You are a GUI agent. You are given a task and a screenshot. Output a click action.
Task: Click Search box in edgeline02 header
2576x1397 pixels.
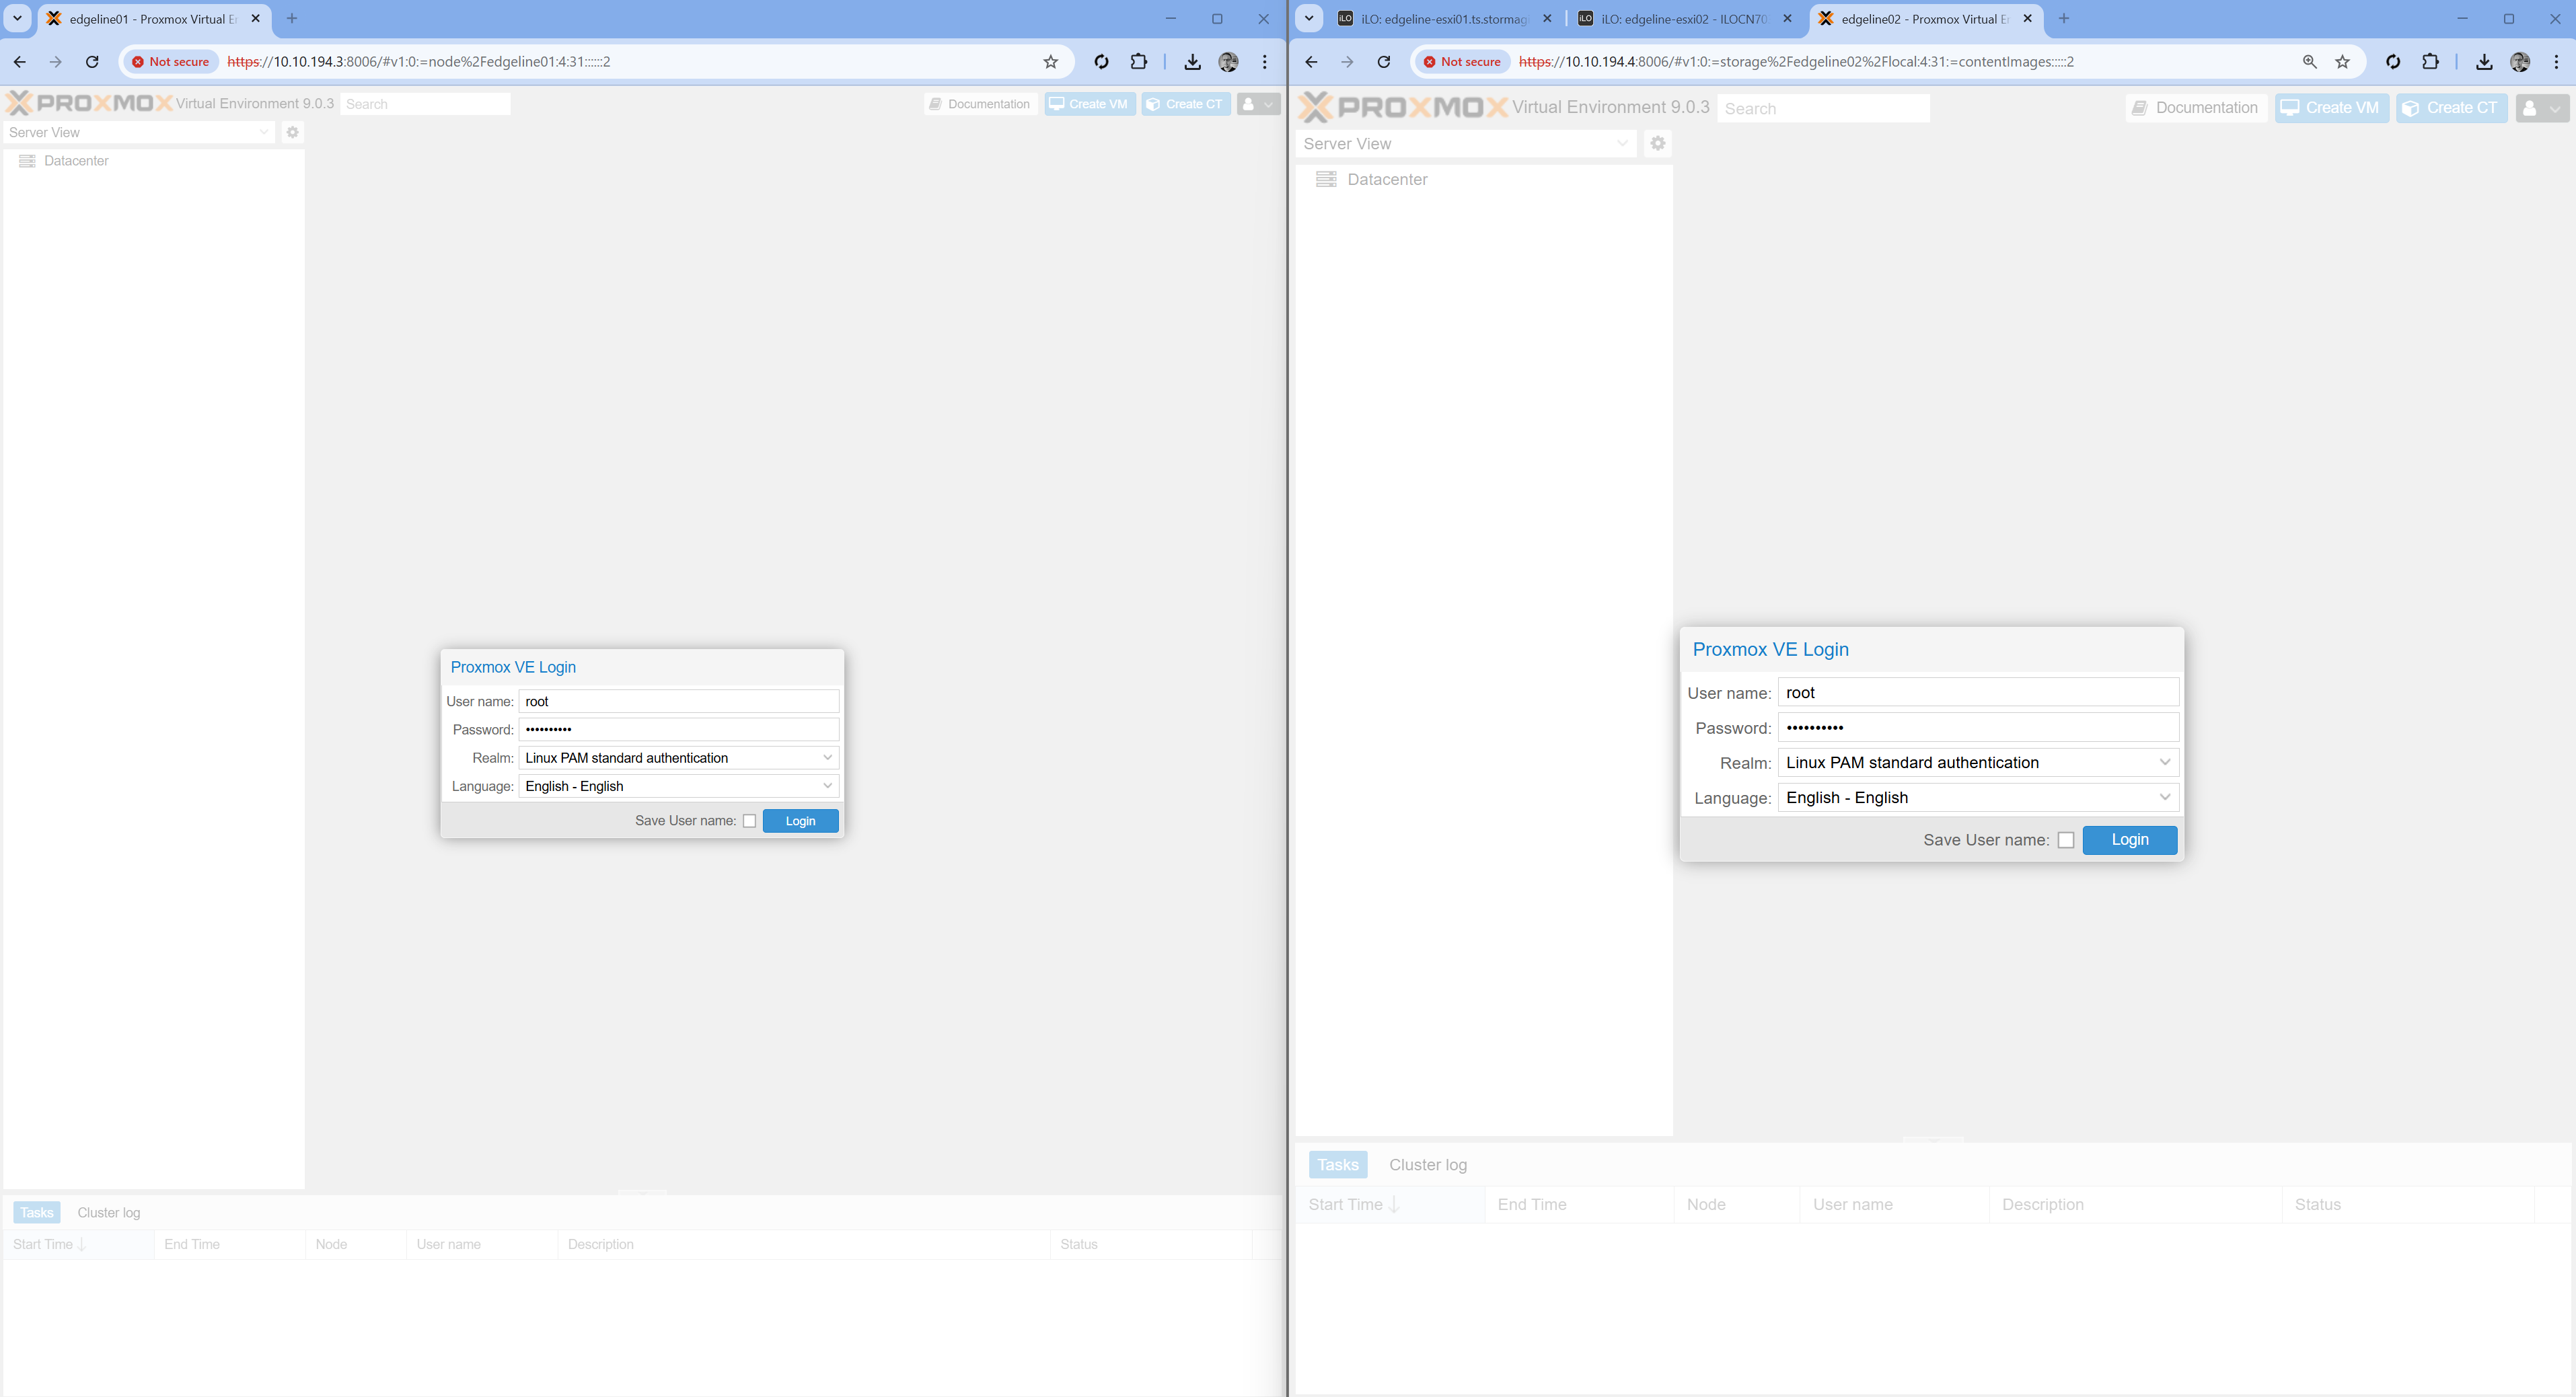coord(1823,108)
